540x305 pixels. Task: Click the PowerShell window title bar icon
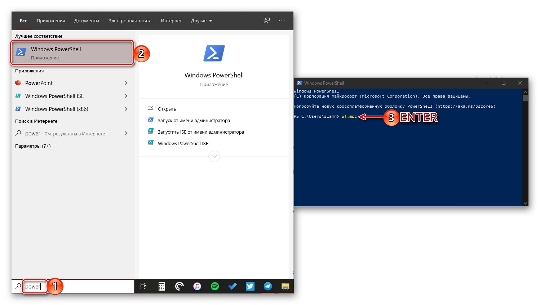click(299, 83)
